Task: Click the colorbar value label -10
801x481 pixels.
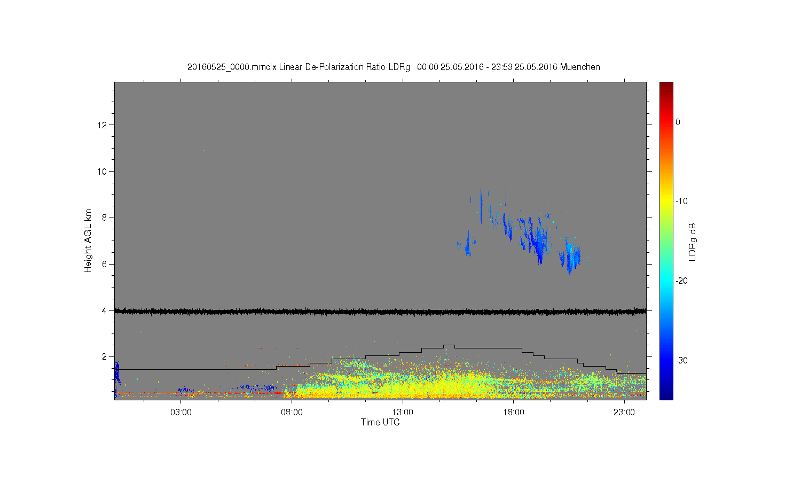Action: click(x=681, y=201)
